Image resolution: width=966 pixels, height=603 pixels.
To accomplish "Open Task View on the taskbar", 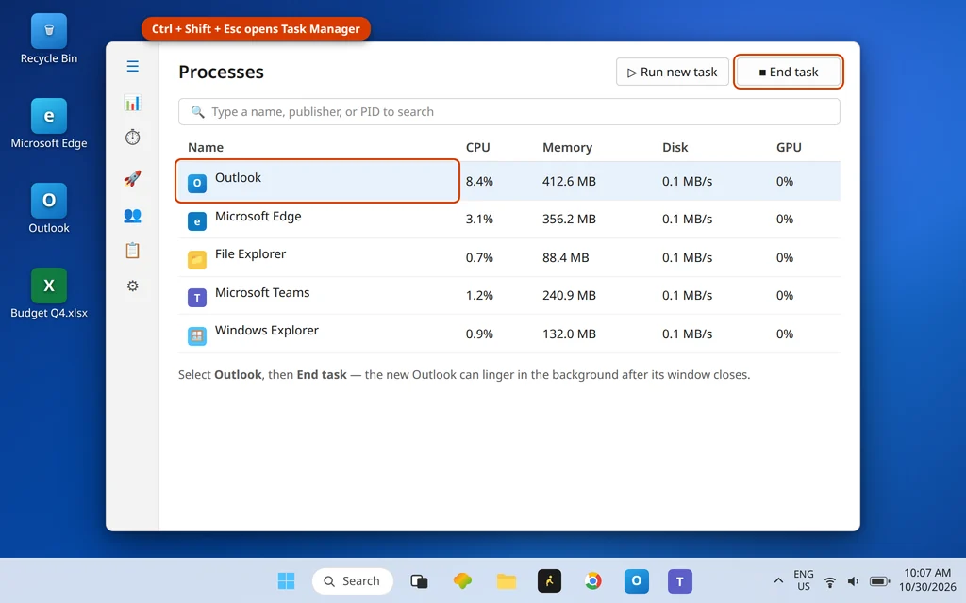I will pyautogui.click(x=419, y=580).
